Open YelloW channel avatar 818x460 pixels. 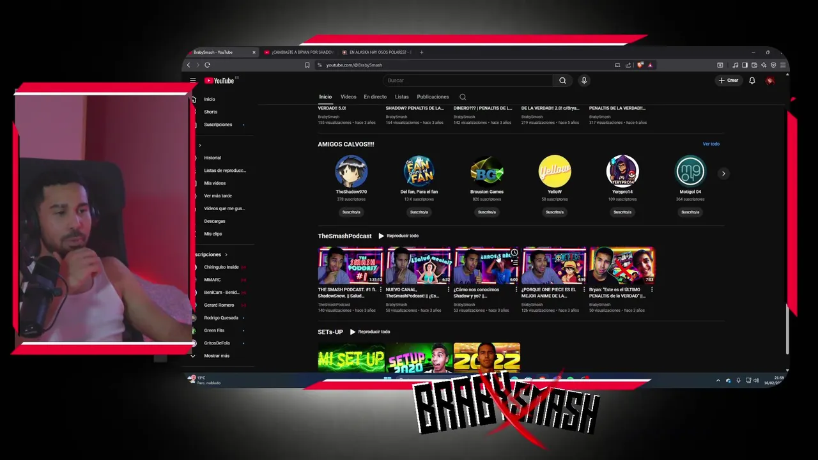pos(555,171)
